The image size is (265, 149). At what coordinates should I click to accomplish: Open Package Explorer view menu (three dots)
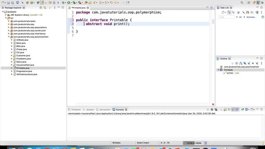pyautogui.click(x=55, y=7)
